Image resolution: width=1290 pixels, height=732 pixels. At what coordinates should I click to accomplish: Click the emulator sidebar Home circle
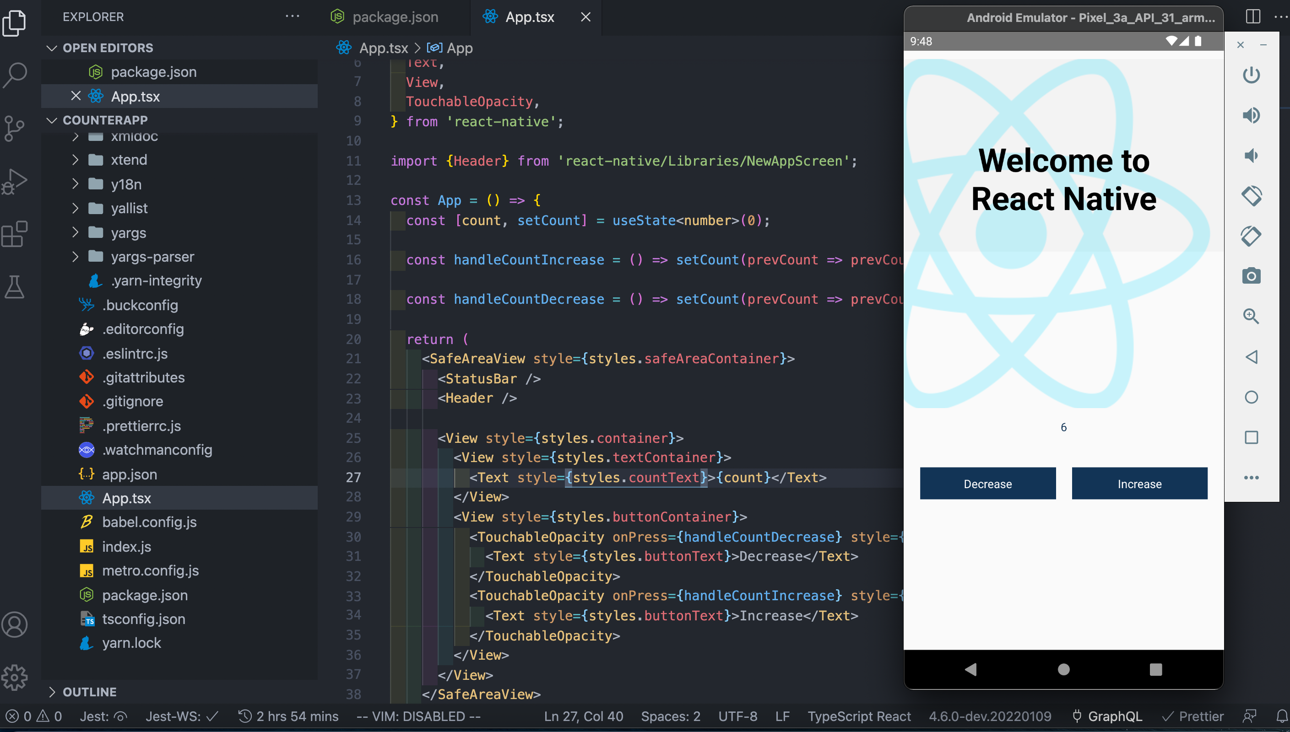click(1251, 397)
